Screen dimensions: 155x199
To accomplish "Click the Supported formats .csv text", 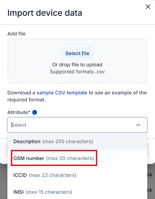I will click(x=77, y=72).
